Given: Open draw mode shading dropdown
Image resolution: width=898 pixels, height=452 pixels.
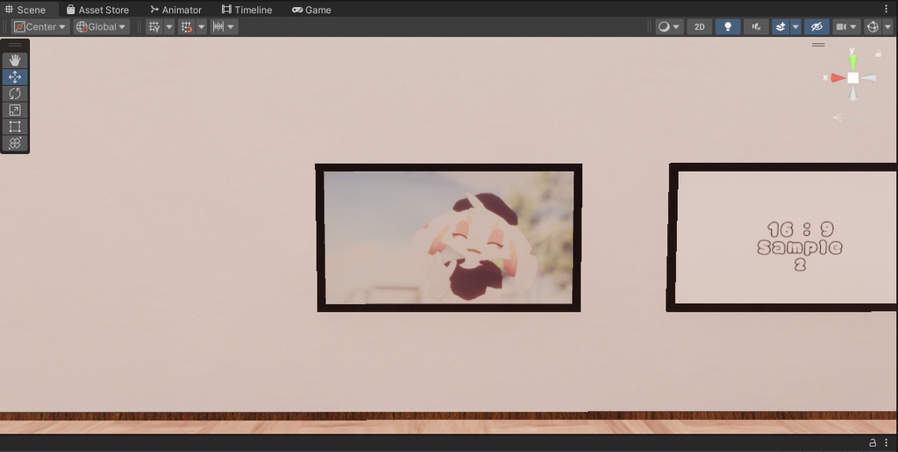Looking at the screenshot, I should 669,27.
